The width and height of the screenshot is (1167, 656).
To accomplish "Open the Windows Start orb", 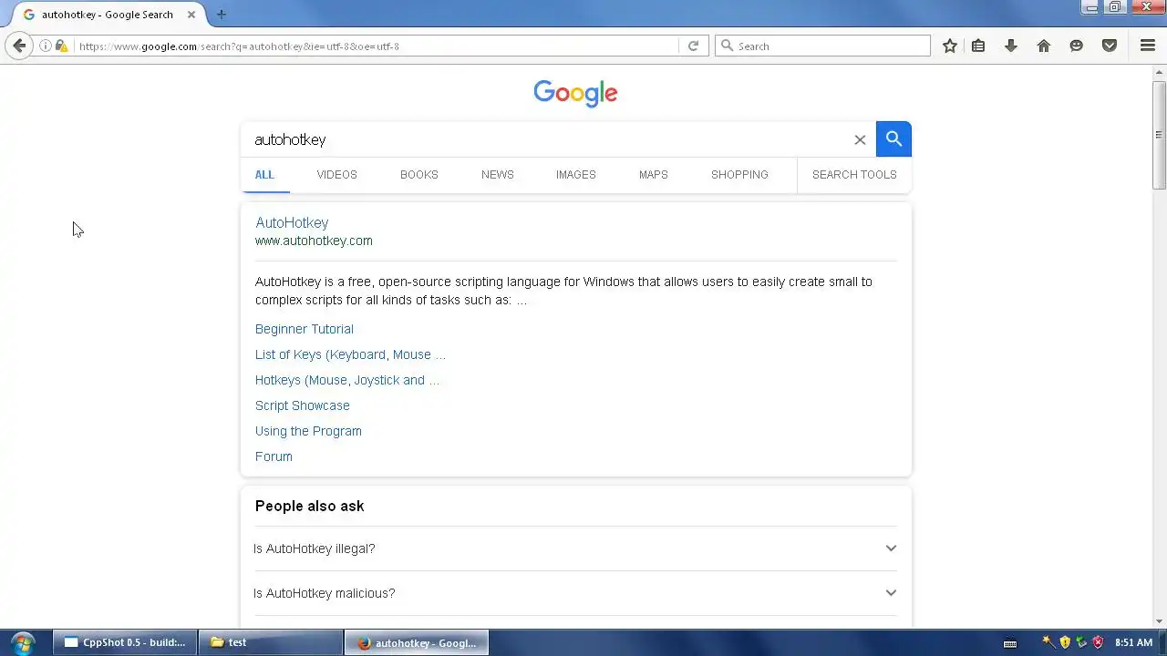I will point(22,642).
